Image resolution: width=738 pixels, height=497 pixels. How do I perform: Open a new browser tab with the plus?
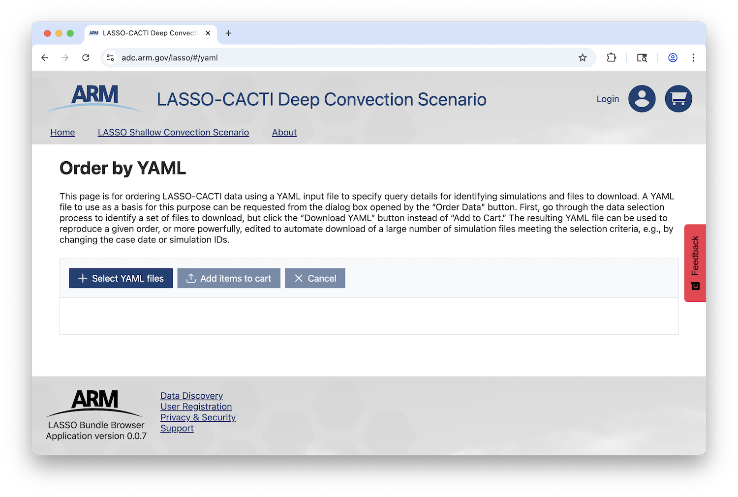(228, 33)
